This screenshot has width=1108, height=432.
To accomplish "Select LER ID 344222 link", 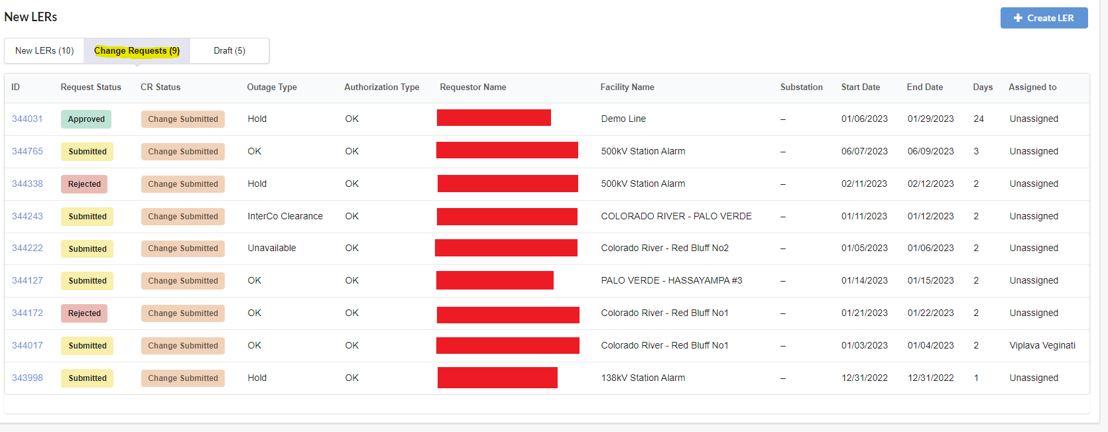I will point(27,248).
